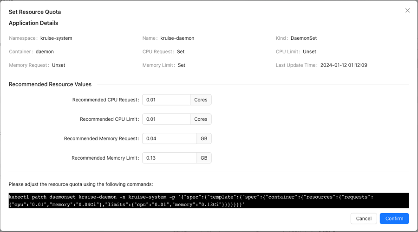Cancel the resource quota dialog
The image size is (418, 232).
[x=364, y=219]
